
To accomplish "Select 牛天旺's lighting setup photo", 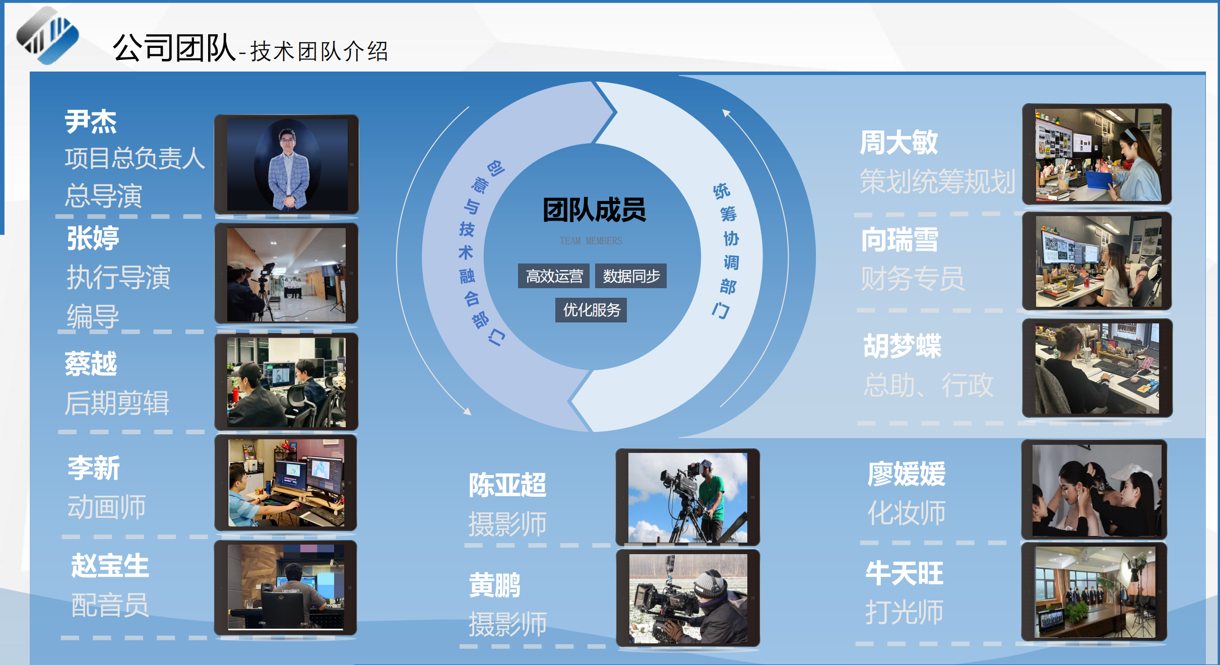I will click(1095, 592).
